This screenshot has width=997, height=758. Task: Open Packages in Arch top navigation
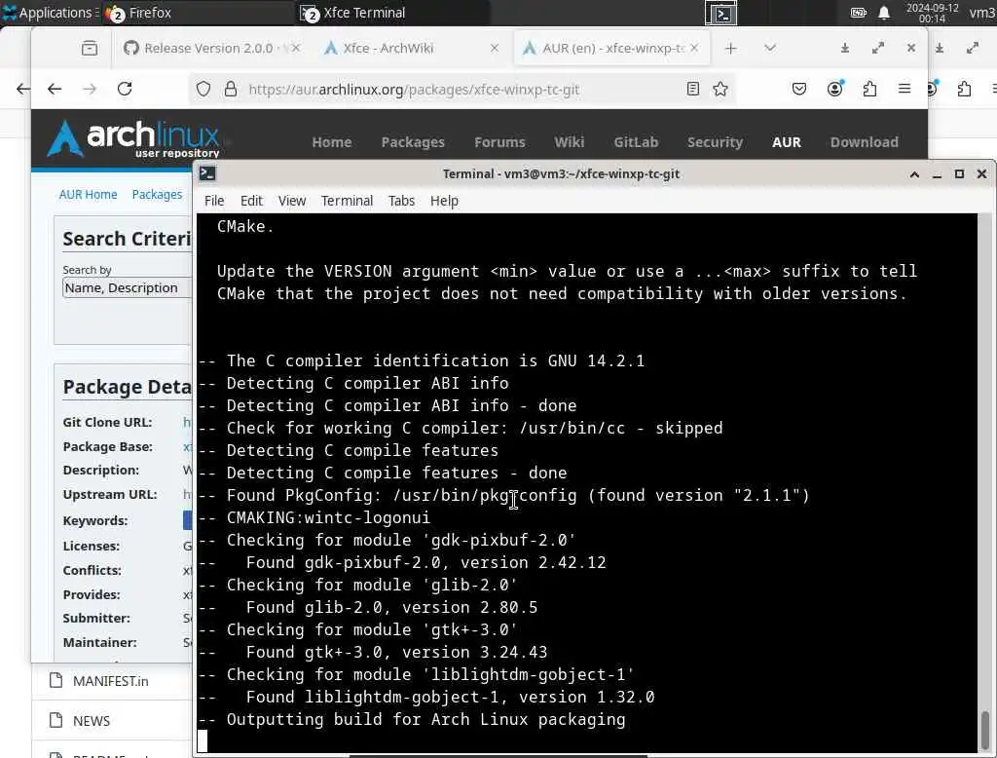point(413,142)
